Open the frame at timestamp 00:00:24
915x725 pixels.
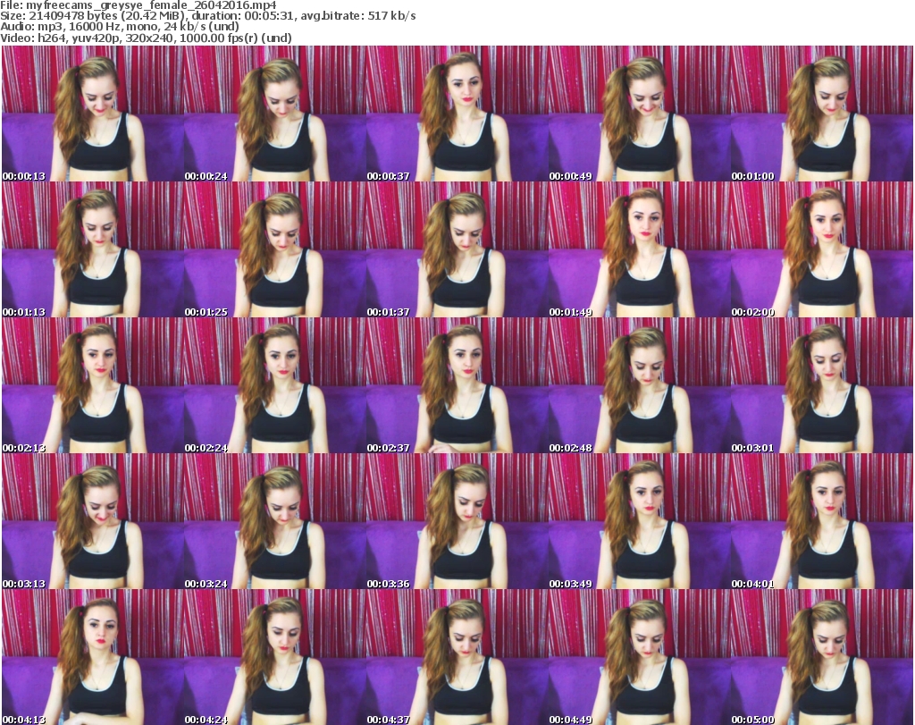tap(275, 114)
